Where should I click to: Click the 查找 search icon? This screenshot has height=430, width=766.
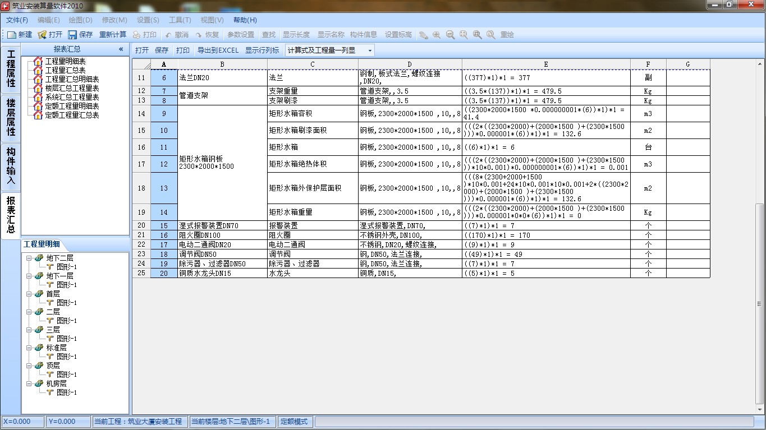(268, 34)
